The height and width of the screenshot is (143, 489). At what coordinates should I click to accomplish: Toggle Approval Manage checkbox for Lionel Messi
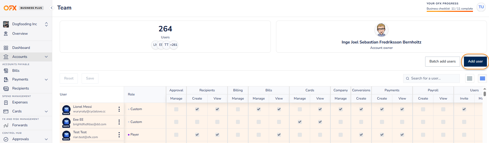176,109
